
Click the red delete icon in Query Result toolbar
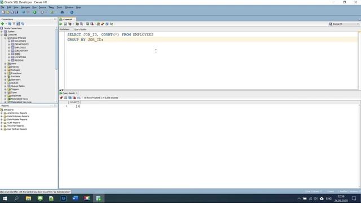(74, 98)
